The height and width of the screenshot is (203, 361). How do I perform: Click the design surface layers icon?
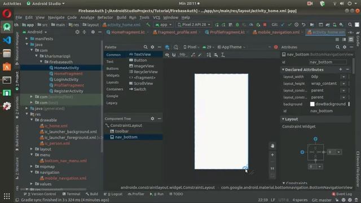tap(168, 47)
